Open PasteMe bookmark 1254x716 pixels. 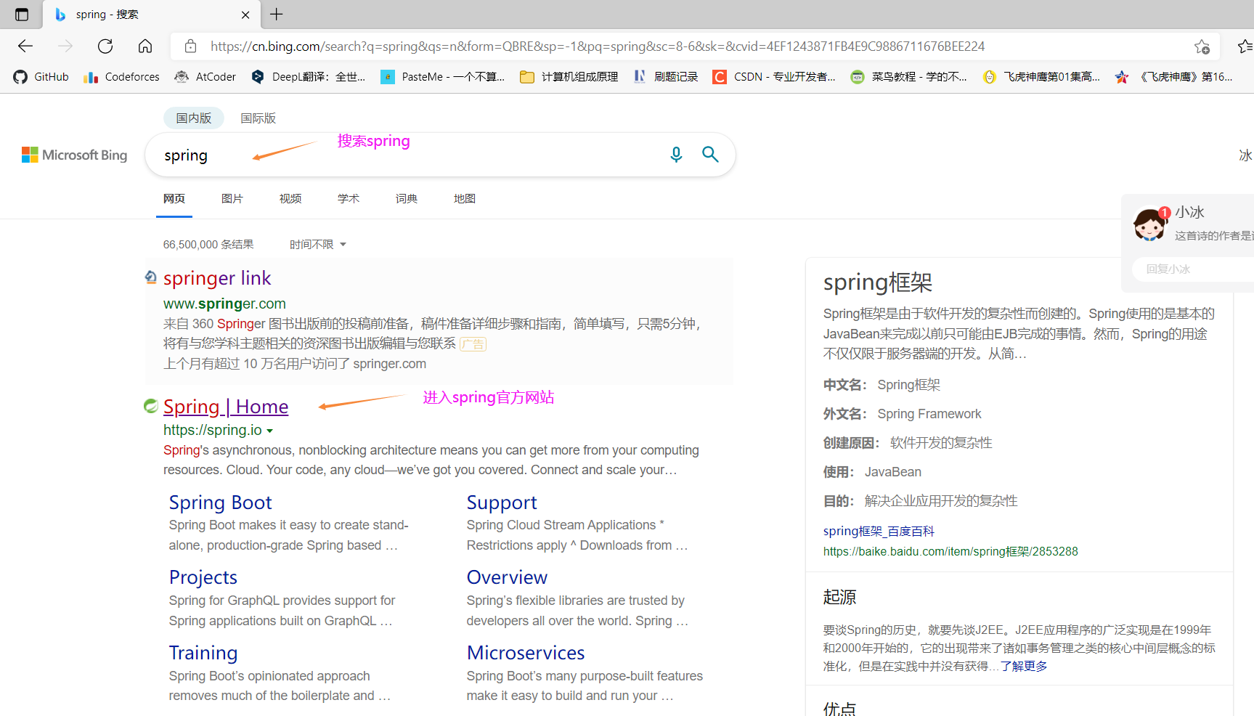point(443,77)
